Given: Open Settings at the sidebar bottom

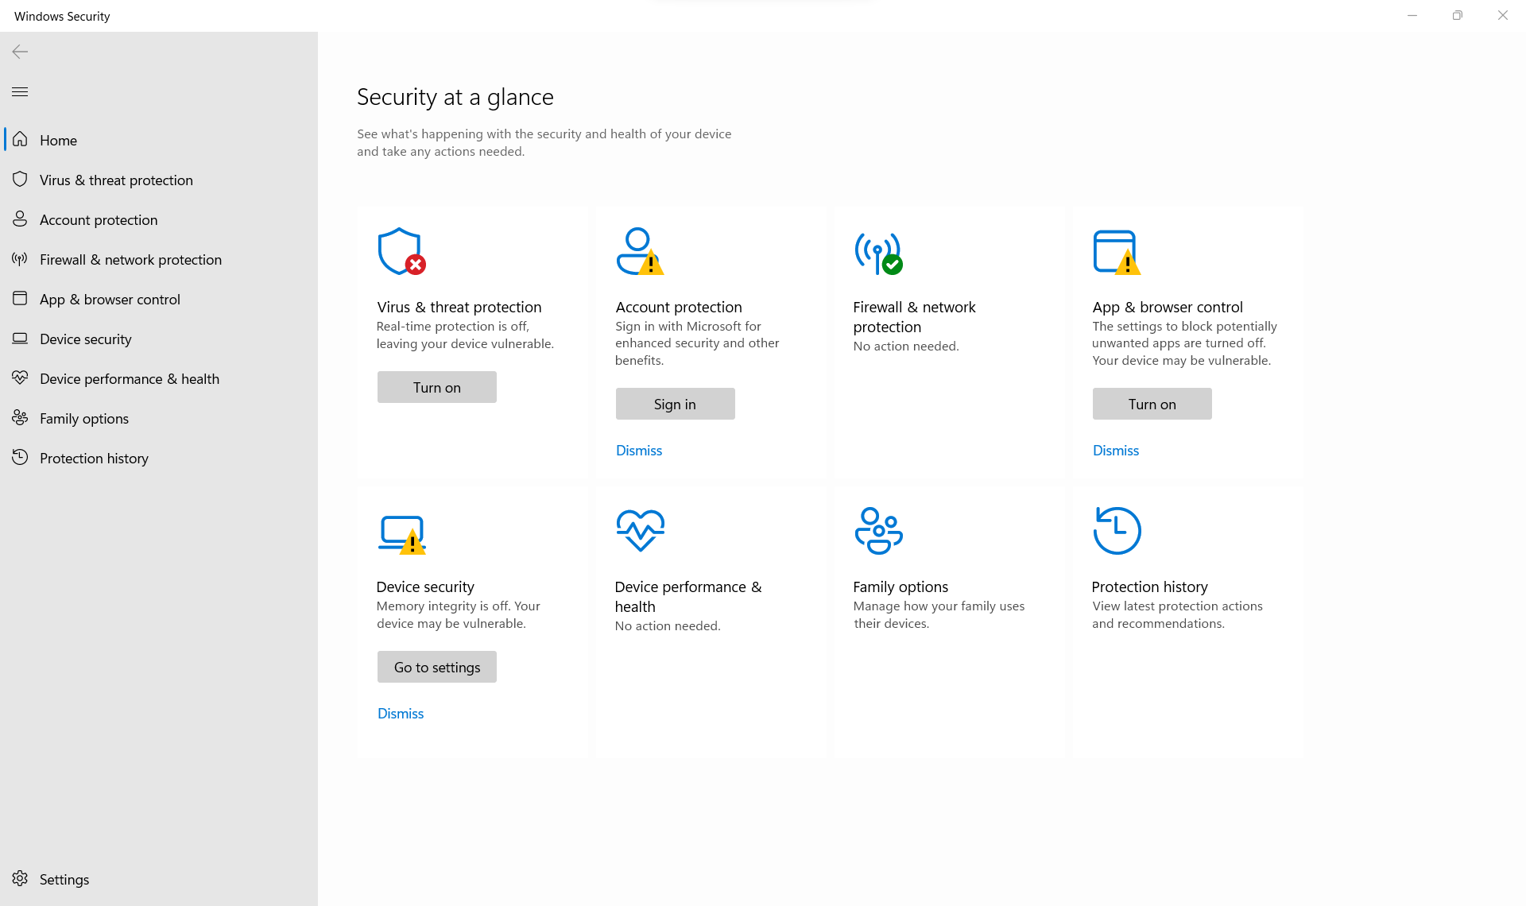Looking at the screenshot, I should (159, 879).
